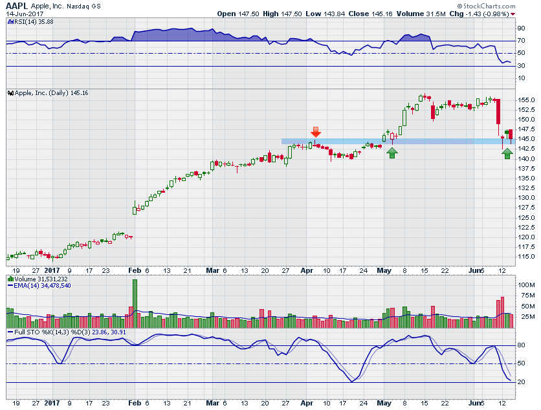541x410 pixels.
Task: Click the volume bars legend icon
Action: [10, 279]
